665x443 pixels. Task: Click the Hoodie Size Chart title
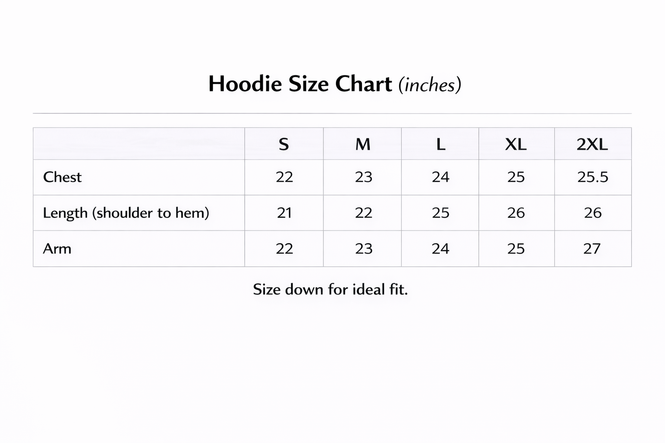(x=334, y=84)
